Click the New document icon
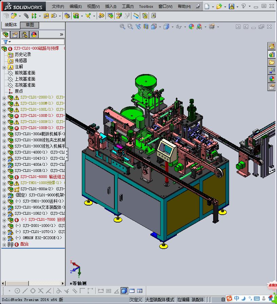This screenshot has height=304, width=277. [x=207, y=6]
